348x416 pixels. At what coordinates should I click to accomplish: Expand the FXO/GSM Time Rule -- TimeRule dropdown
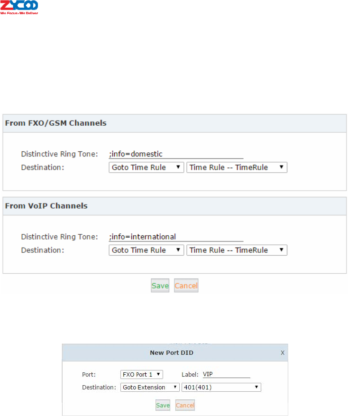237,167
